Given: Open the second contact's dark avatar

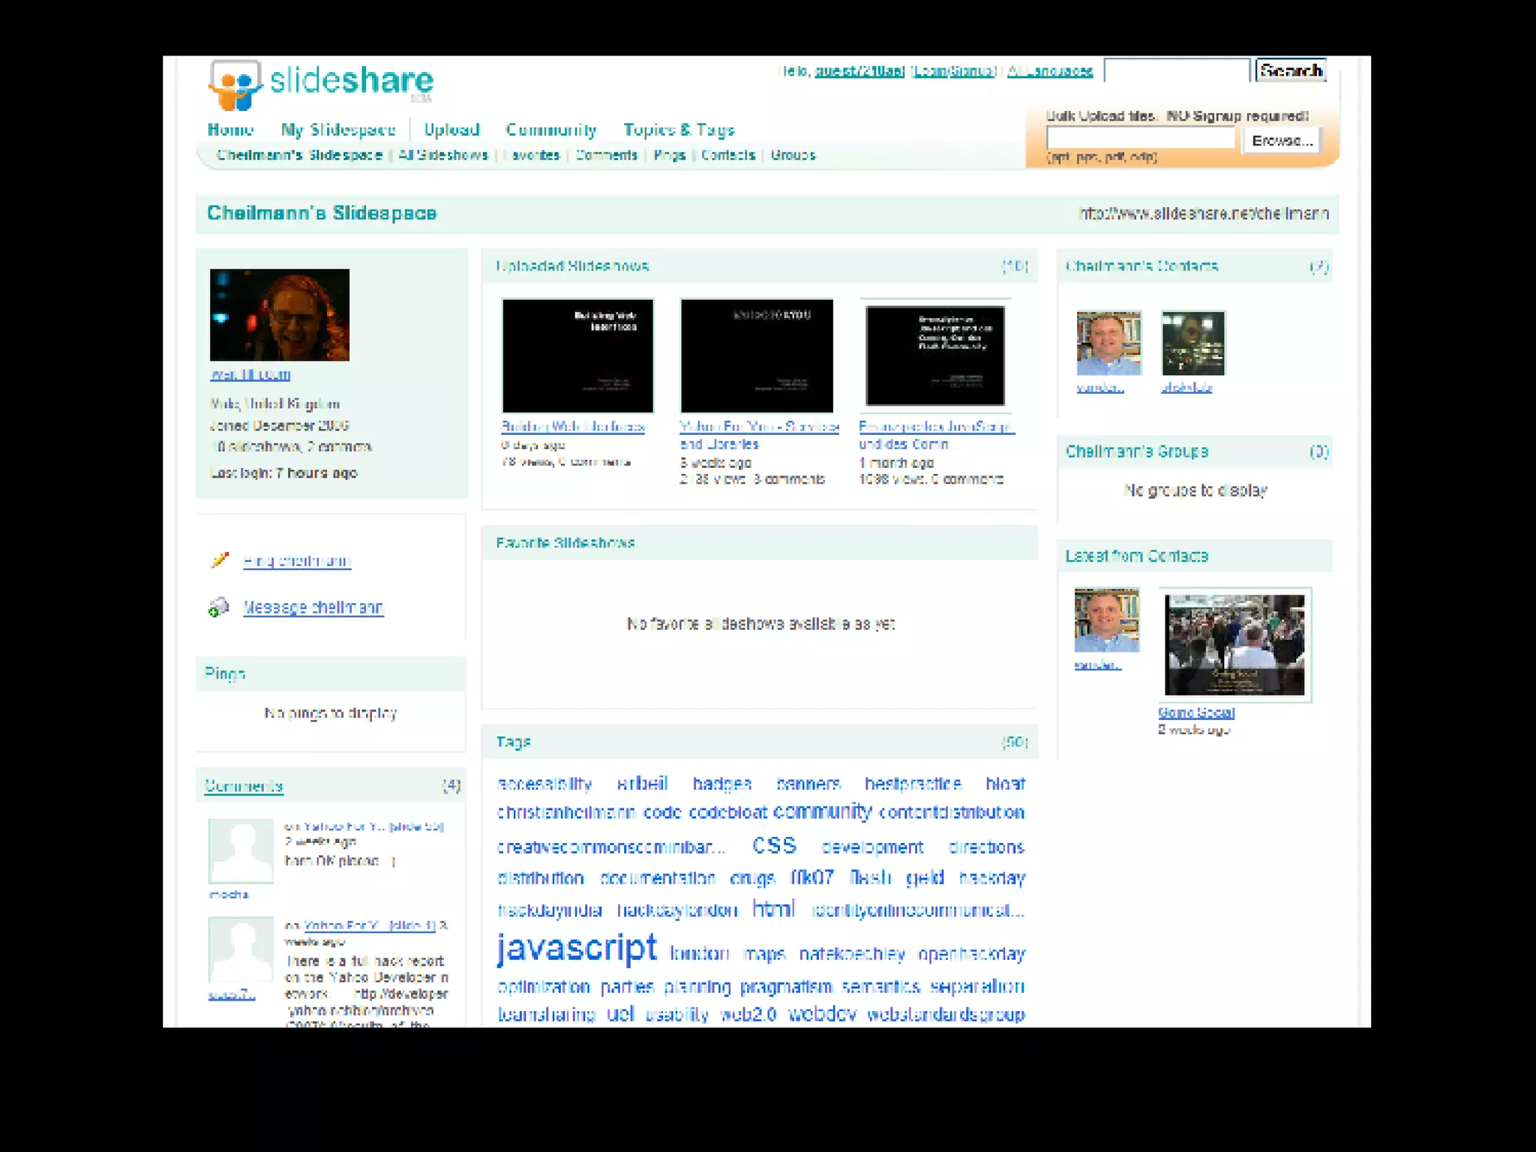Looking at the screenshot, I should pyautogui.click(x=1192, y=343).
